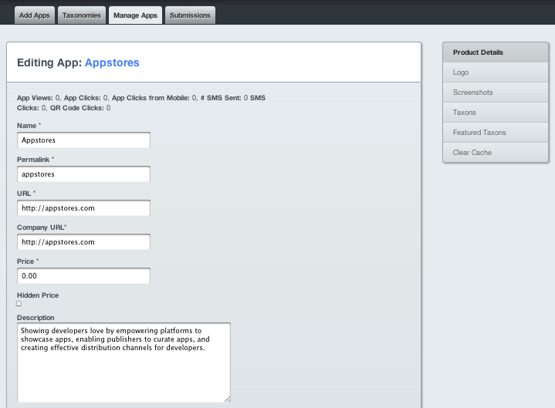
Task: Click the 'Permalink *' label
Action: (x=36, y=160)
